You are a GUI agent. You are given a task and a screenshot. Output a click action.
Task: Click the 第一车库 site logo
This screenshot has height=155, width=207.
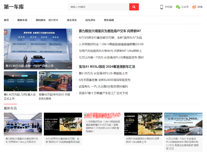14,7
